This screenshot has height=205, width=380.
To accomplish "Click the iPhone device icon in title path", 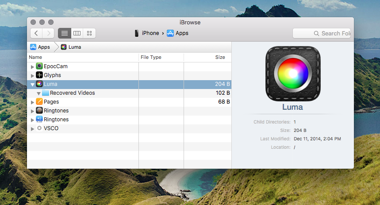I will (x=137, y=33).
